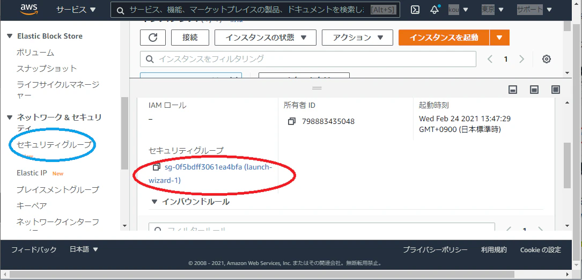Open the サービス services menu
Screen dimensions: 582x280
point(76,10)
